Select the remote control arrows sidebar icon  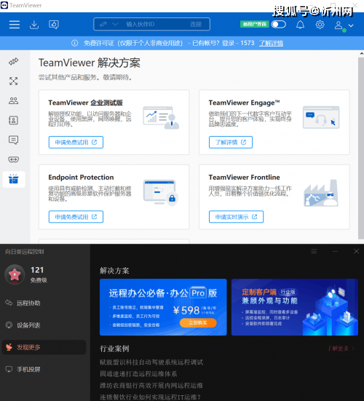14,61
